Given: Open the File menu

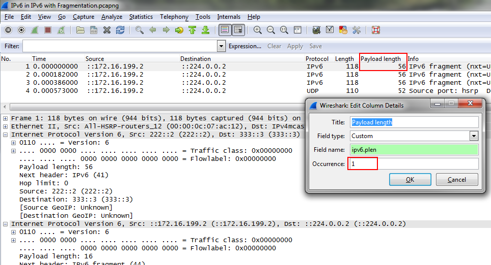Looking at the screenshot, I should click(9, 17).
